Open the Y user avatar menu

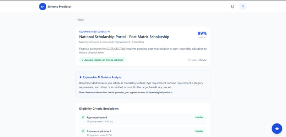pyautogui.click(x=243, y=7)
